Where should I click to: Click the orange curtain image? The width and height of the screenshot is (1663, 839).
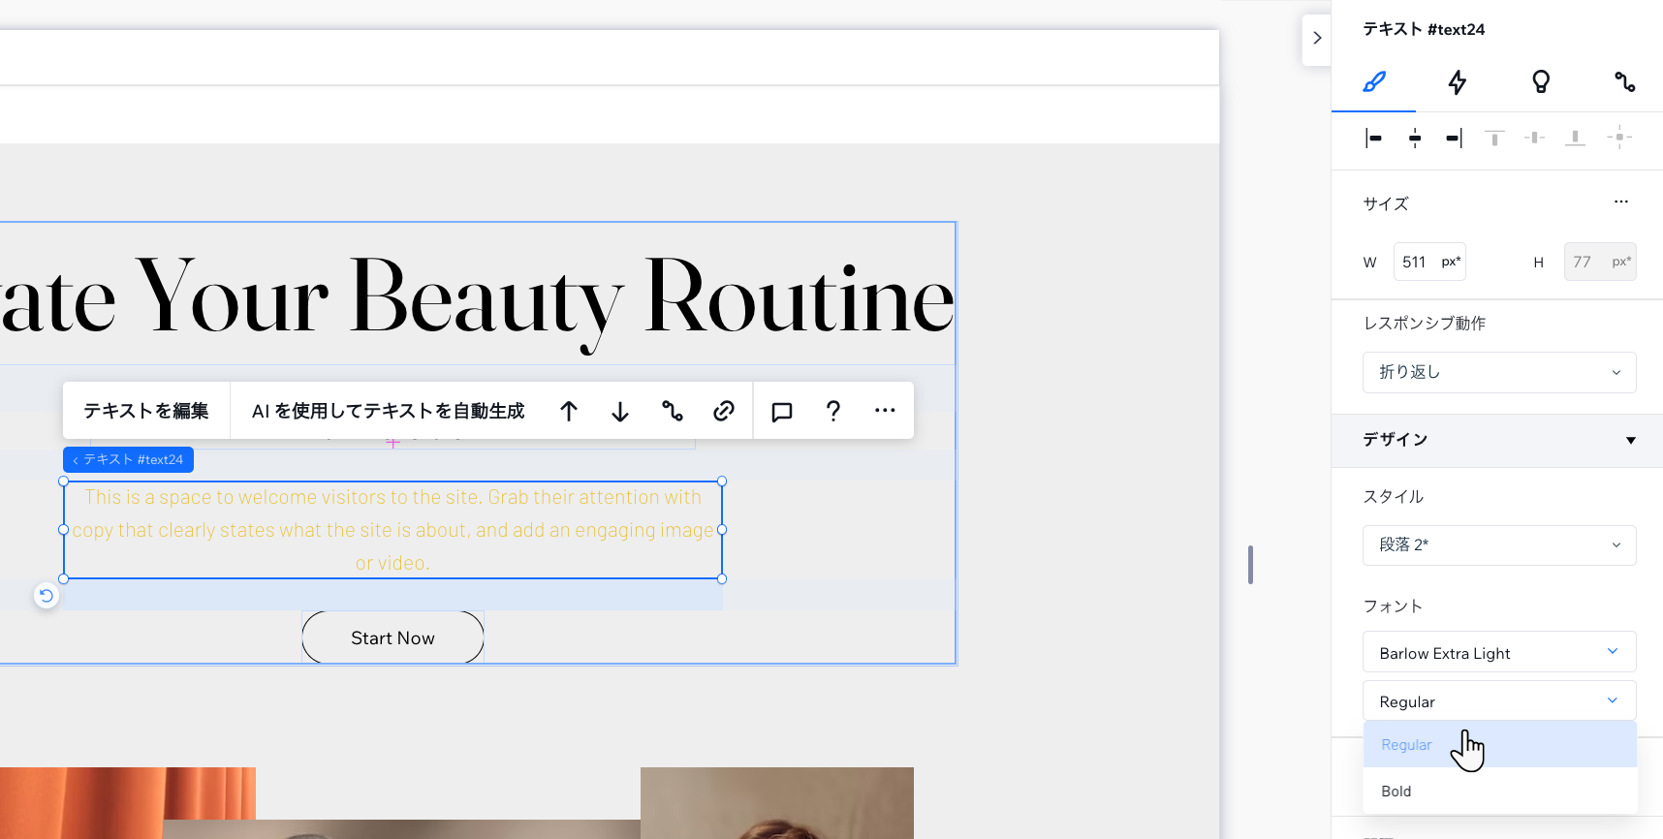[128, 803]
